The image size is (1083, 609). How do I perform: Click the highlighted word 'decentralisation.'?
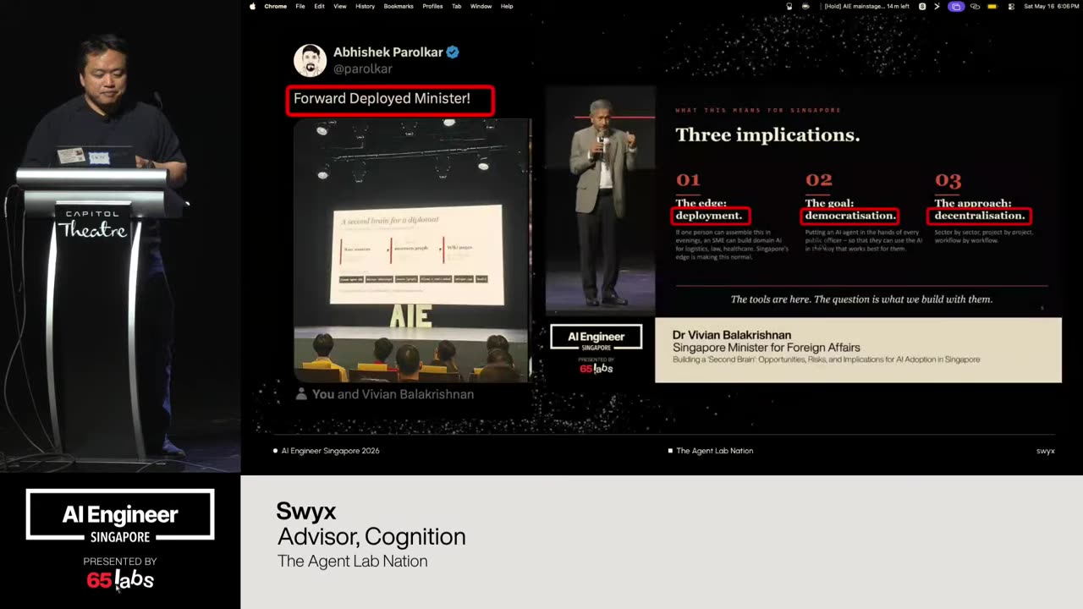click(979, 216)
